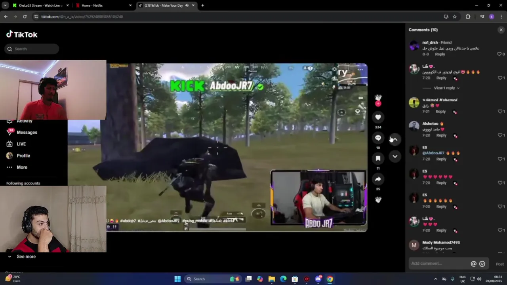Open the Extensions puzzle icon
507x285 pixels.
[468, 17]
